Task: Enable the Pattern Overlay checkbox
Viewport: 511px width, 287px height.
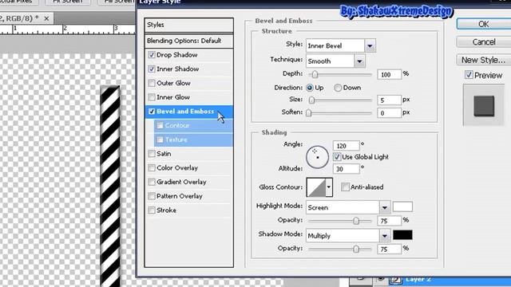Action: coord(151,196)
